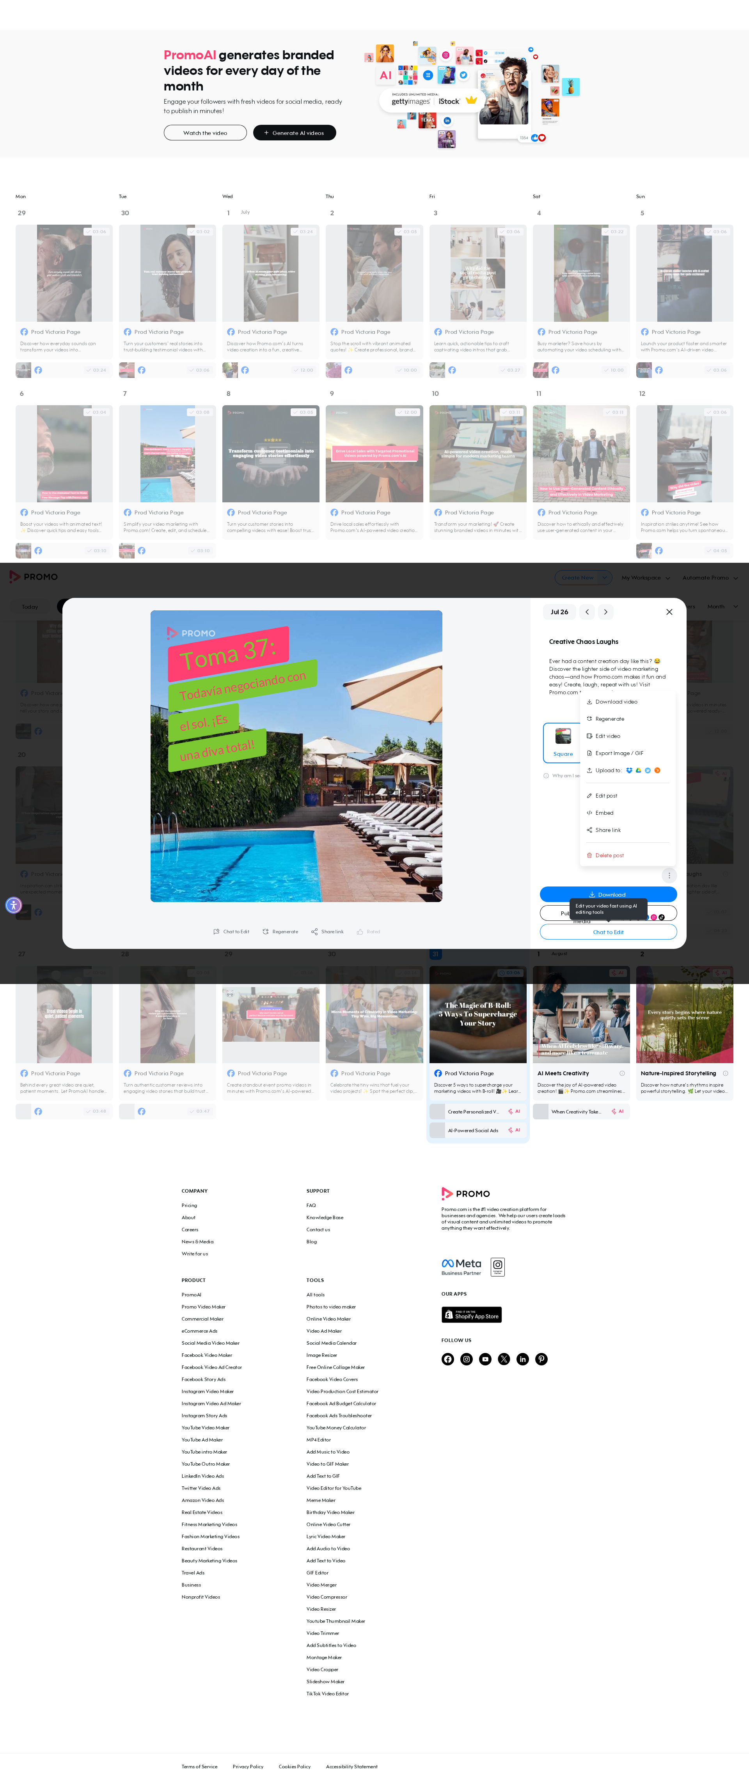The width and height of the screenshot is (749, 1780).
Task: Click the Chat to Edit button
Action: click(608, 932)
